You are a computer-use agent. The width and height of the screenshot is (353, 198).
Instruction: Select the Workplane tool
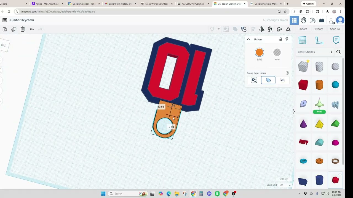302,40
